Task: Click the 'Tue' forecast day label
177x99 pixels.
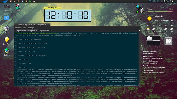Action: (x=154, y=26)
